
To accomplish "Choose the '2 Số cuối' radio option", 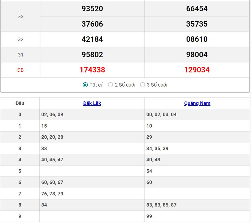I will click(110, 85).
